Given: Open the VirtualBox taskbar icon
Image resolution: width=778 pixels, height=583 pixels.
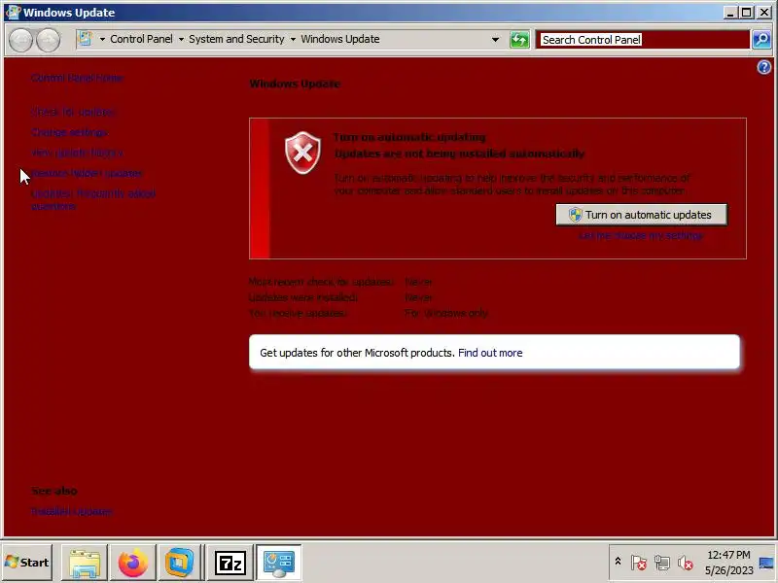Looking at the screenshot, I should 179,563.
